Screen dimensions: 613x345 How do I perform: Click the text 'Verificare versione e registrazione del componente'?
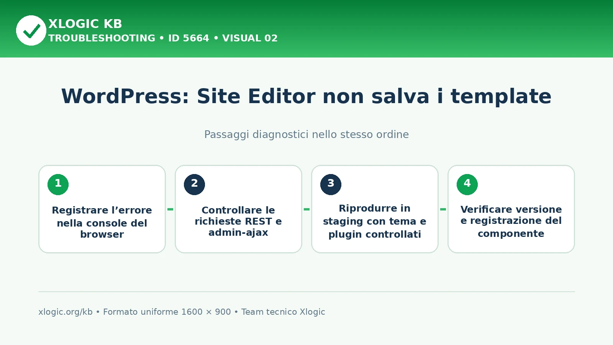click(x=511, y=221)
